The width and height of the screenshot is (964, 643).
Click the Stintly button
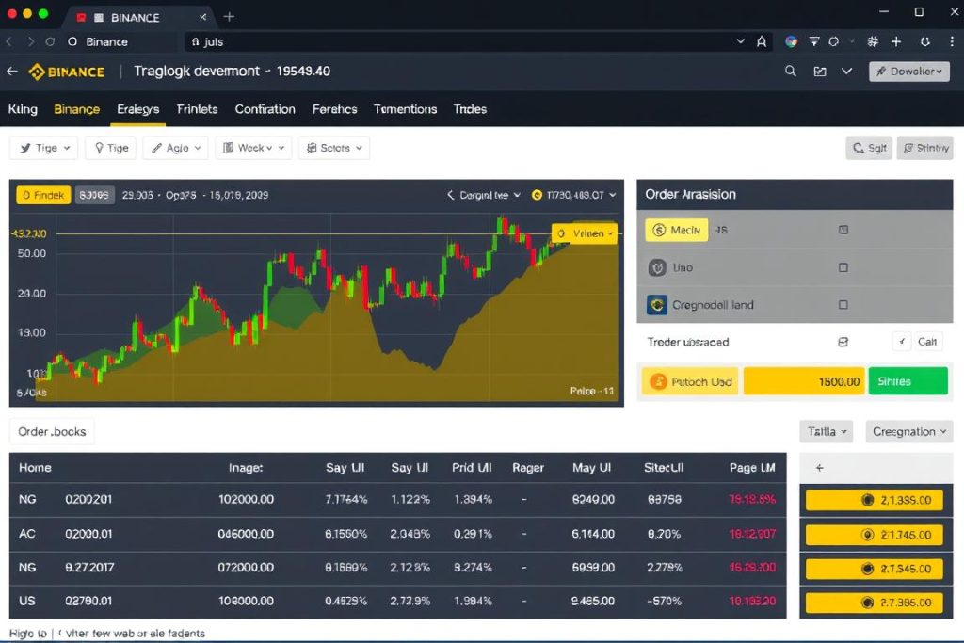[x=925, y=148]
